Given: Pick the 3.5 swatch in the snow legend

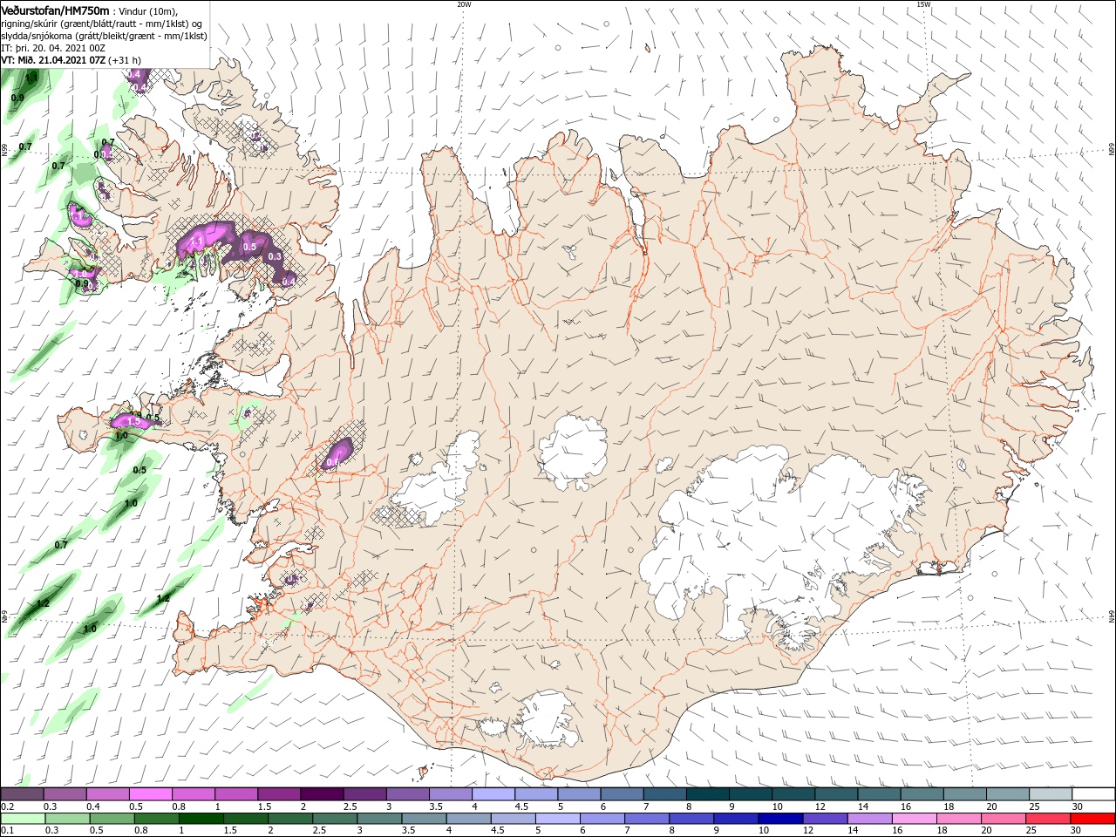Looking at the screenshot, I should (451, 794).
